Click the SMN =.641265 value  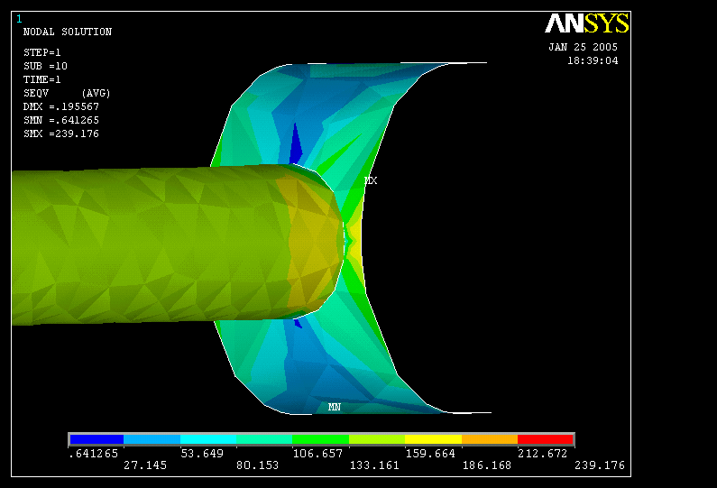[x=61, y=120]
